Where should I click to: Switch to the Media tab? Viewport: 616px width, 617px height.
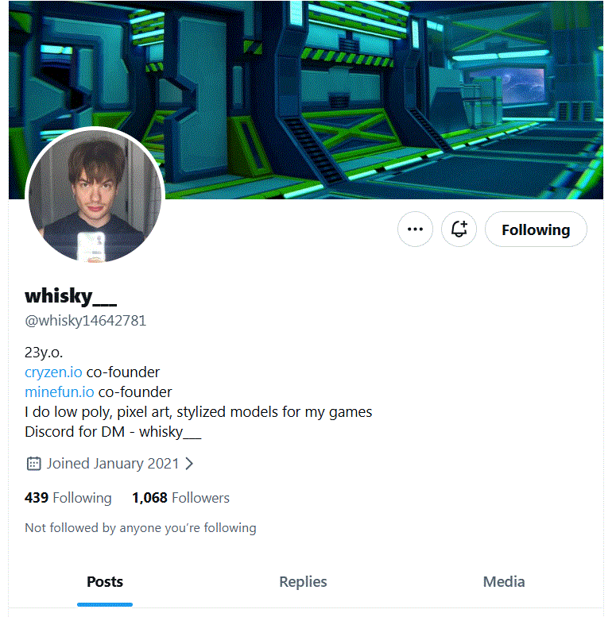(x=504, y=582)
